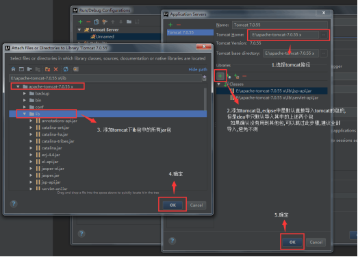358x257 pixels.
Task: Click the Name field with Tomcat 7.0.55
Action: 280,25
